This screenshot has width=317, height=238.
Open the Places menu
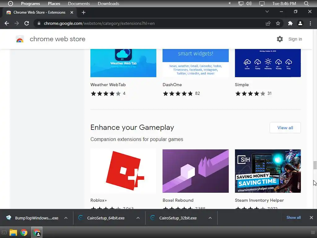[x=54, y=3]
